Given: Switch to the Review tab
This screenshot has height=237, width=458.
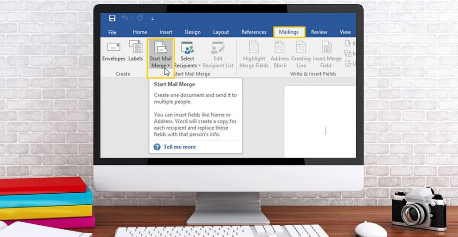Looking at the screenshot, I should pos(319,32).
